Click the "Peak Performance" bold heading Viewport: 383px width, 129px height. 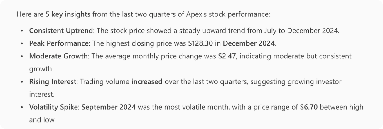(x=59, y=43)
